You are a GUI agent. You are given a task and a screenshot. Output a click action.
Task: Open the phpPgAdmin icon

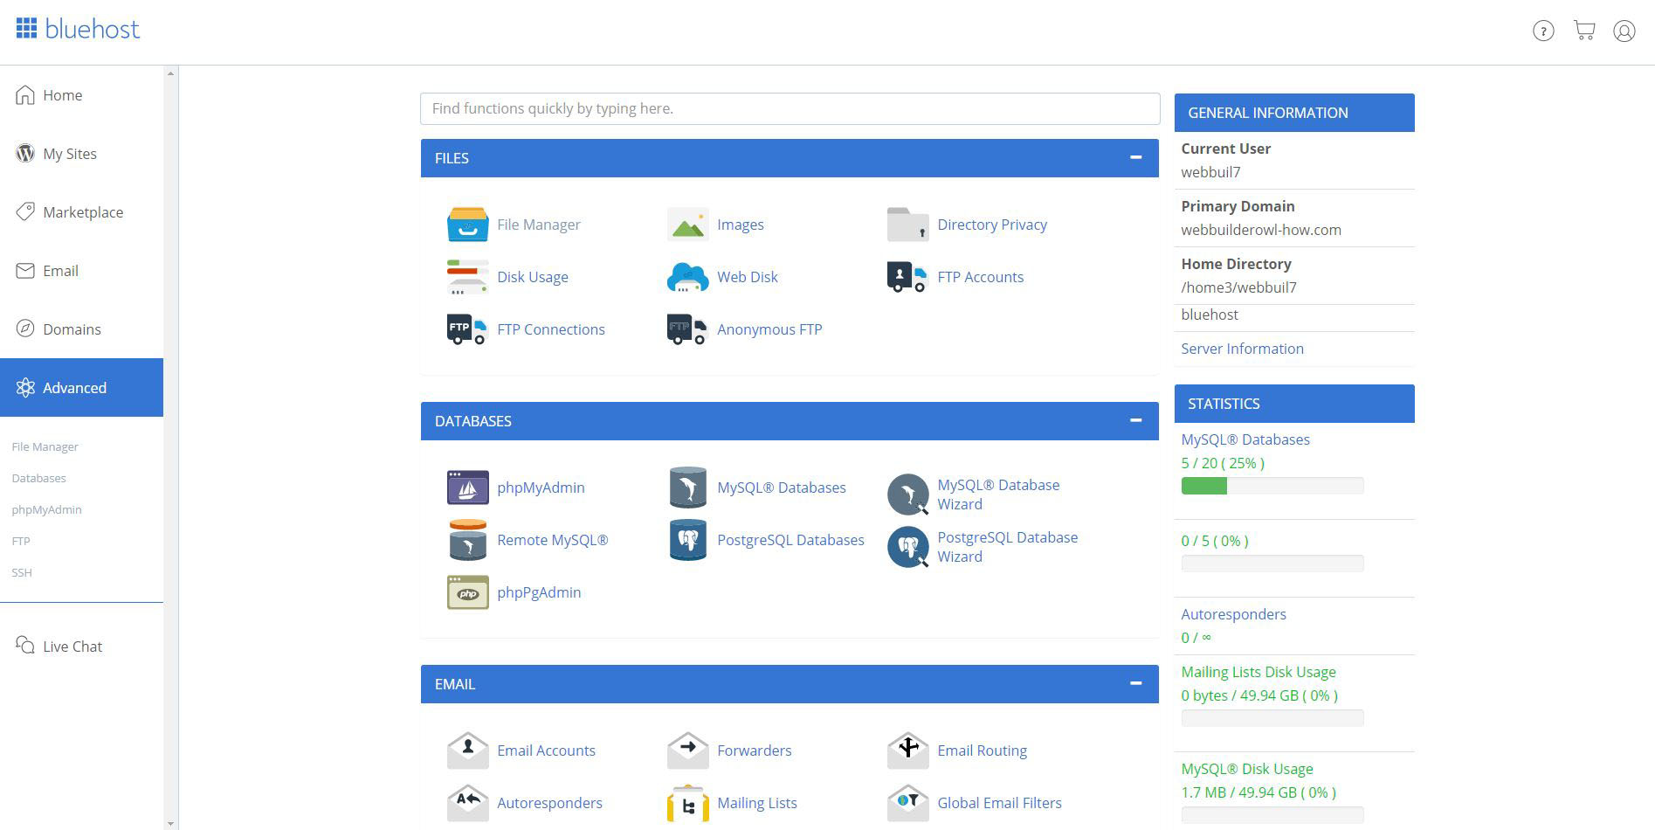click(467, 592)
